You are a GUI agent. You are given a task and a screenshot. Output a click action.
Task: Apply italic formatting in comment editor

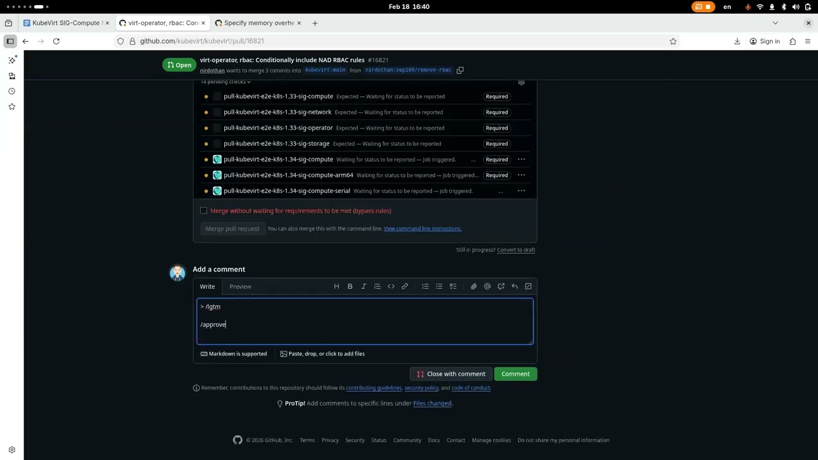tap(364, 286)
